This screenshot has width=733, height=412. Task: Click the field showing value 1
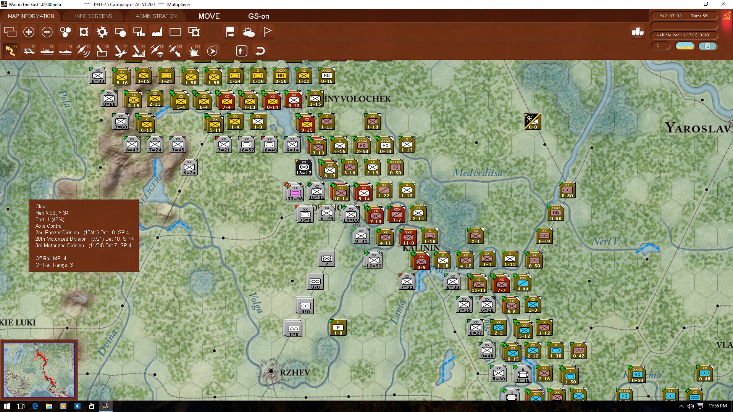(660, 46)
